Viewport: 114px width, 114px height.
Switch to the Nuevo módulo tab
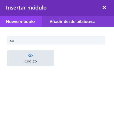[21, 22]
